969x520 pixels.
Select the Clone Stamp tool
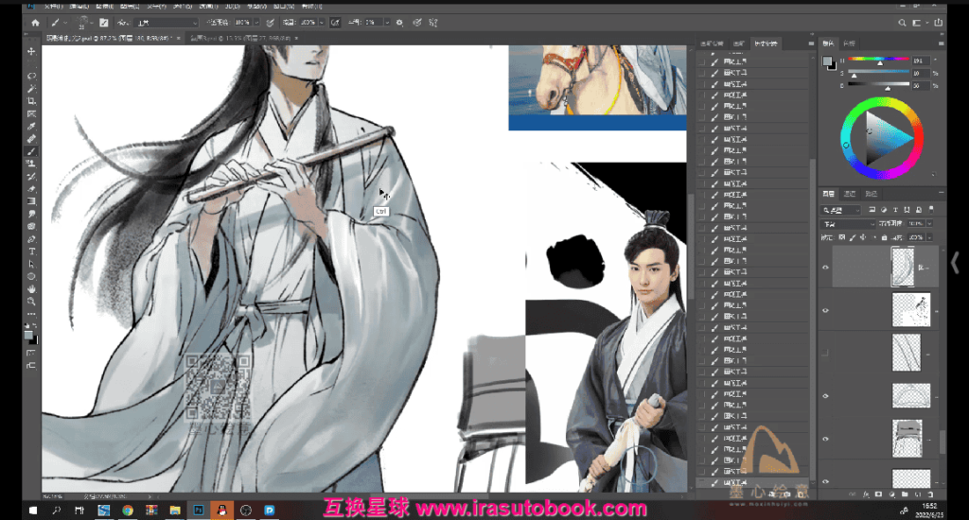[x=31, y=165]
